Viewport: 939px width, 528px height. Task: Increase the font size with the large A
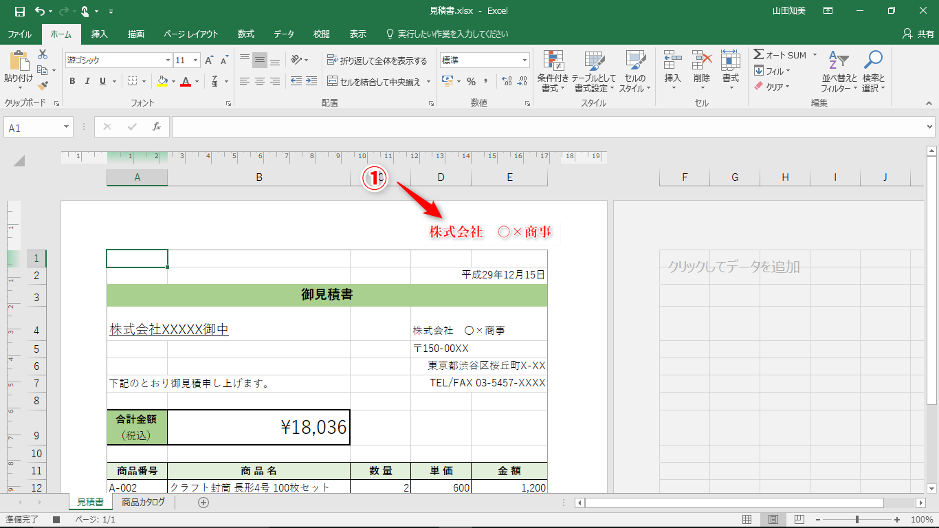[209, 60]
